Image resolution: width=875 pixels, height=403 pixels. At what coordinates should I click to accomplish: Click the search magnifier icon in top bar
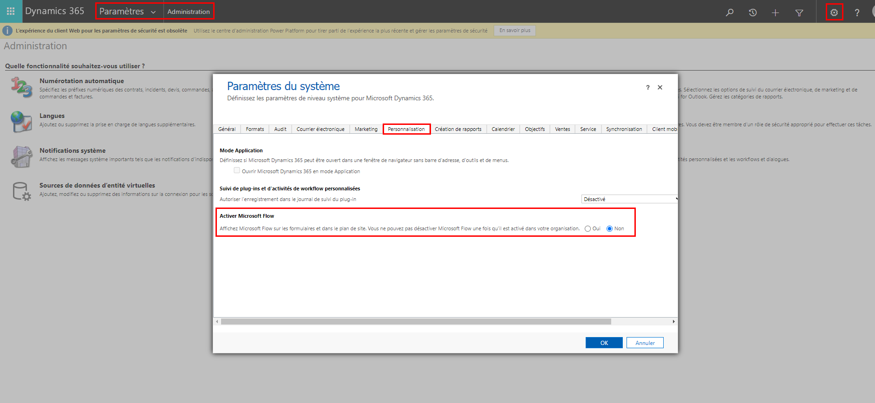pos(730,13)
